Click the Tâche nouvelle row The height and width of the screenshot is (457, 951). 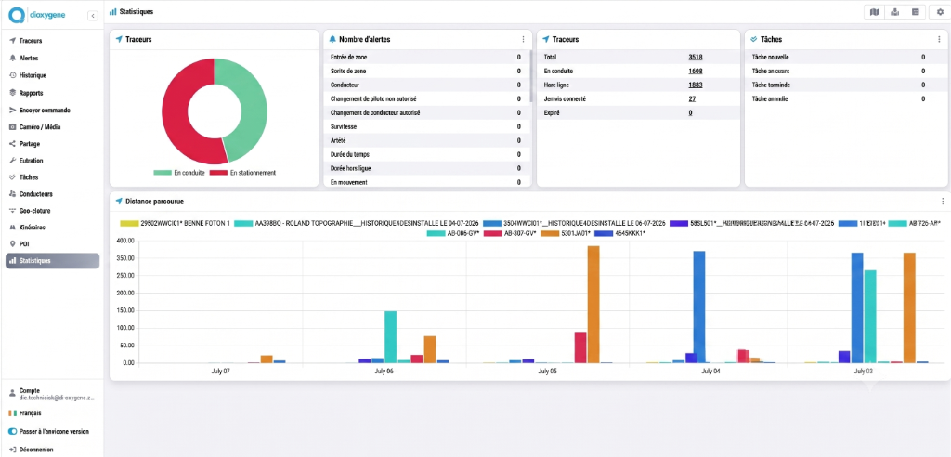tap(845, 57)
